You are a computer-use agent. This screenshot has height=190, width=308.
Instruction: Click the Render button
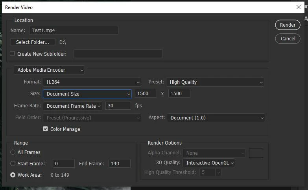[288, 25]
